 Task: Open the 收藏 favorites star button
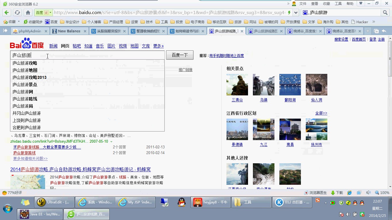pos(9,22)
